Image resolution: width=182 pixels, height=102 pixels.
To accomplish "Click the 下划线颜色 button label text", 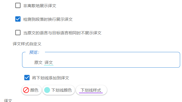I will pyautogui.click(x=61, y=90).
